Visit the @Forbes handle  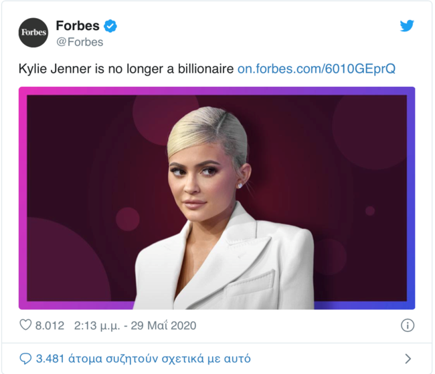pos(80,42)
